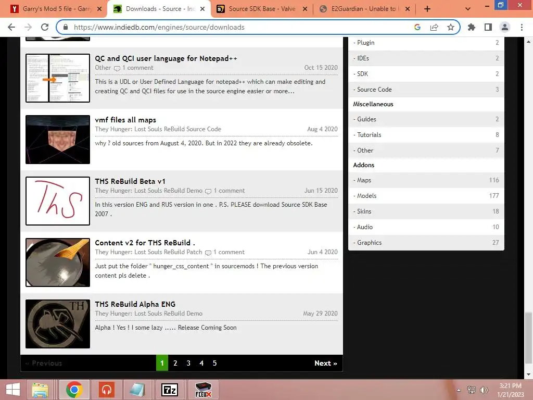Open the FCEUX emulator taskbar icon
The width and height of the screenshot is (533, 400).
[x=204, y=390]
